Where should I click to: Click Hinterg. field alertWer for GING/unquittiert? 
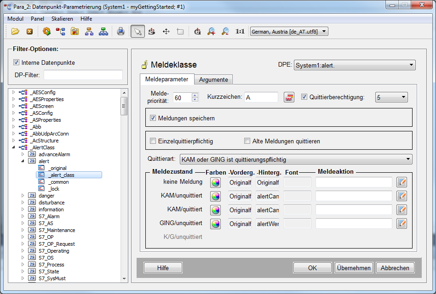click(268, 223)
